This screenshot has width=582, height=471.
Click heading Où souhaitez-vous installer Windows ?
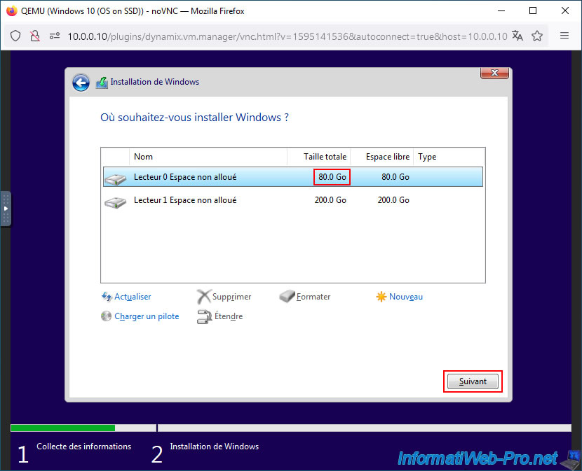click(194, 118)
